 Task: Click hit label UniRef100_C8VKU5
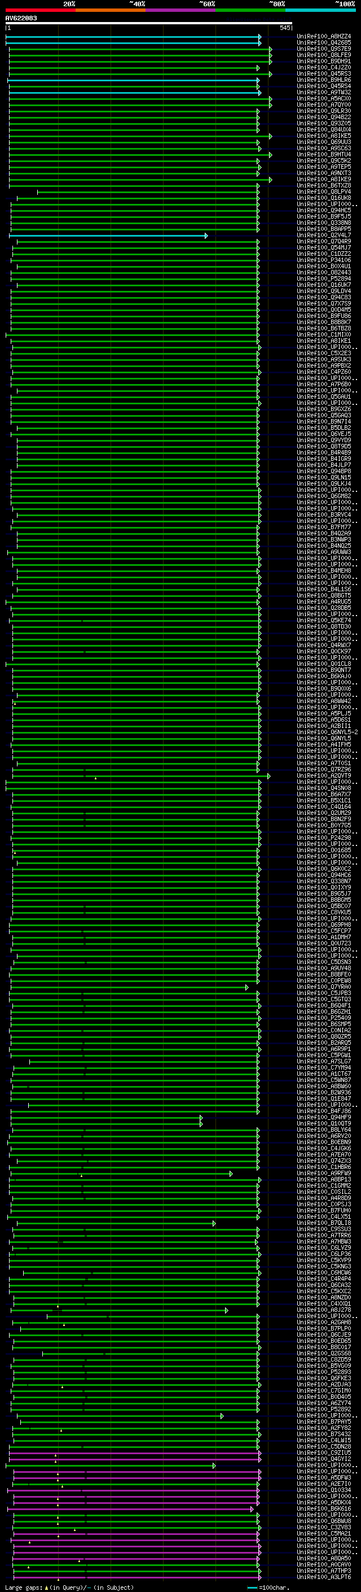coord(324,912)
